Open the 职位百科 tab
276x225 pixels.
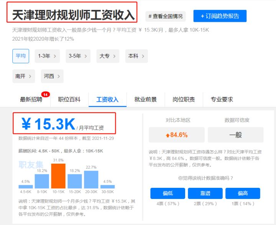point(69,100)
